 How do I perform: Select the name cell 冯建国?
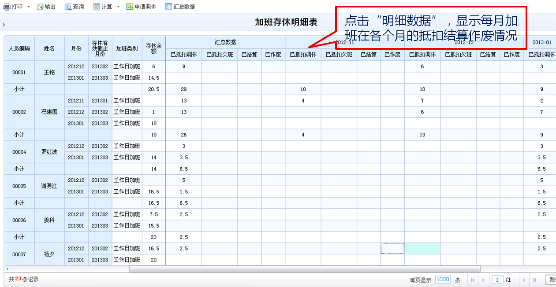point(49,112)
